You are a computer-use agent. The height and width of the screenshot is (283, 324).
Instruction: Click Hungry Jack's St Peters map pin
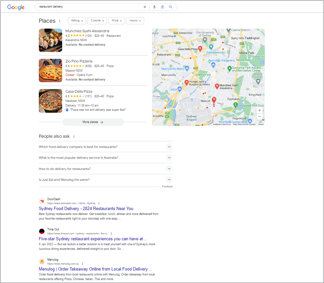pyautogui.click(x=187, y=83)
